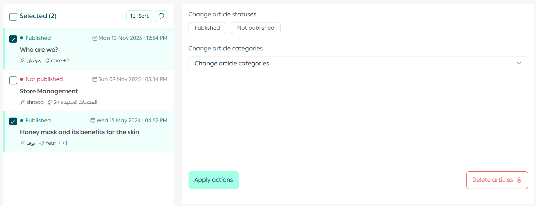536x206 pixels.
Task: Click the chevron arrow of categories dropdown
Action: tap(519, 64)
